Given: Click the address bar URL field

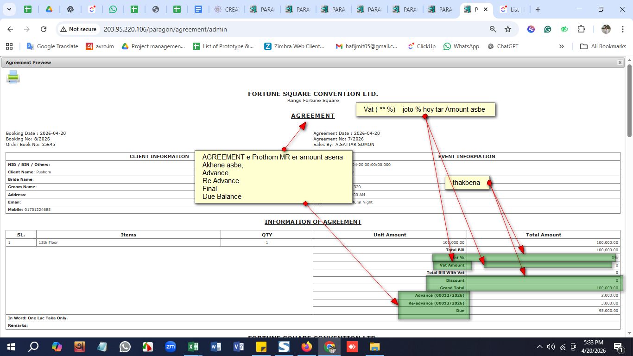Looking at the screenshot, I should point(278,29).
